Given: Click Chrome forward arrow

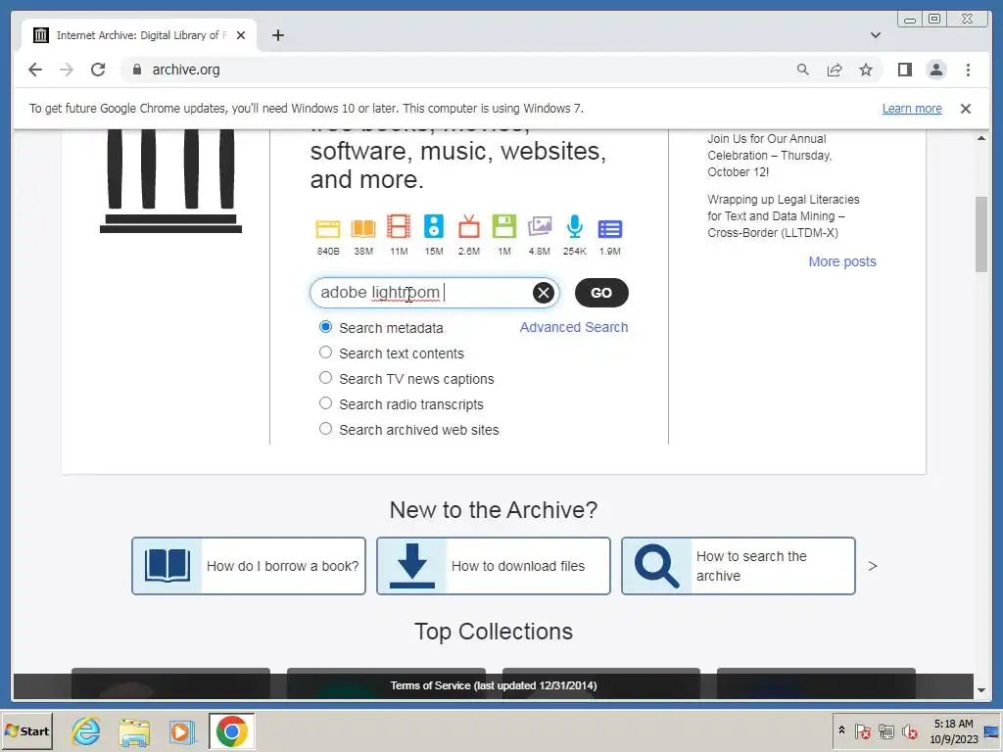Looking at the screenshot, I should point(67,70).
